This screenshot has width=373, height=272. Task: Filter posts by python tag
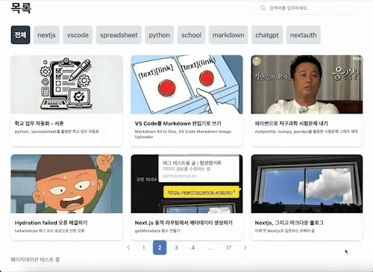tap(160, 35)
